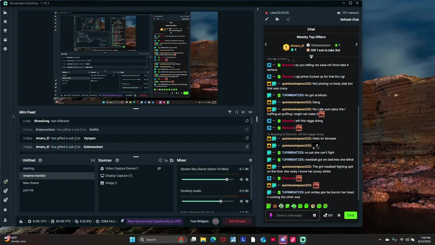Show previous Weekly Top Gifters slide
435x245 pixels.
[x=266, y=44]
